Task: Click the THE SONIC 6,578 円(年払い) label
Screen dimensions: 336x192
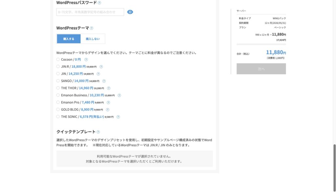Action: pyautogui.click(x=82, y=117)
